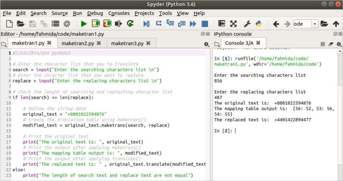
Task: Run the file with the green play icon
Action: point(84,24)
